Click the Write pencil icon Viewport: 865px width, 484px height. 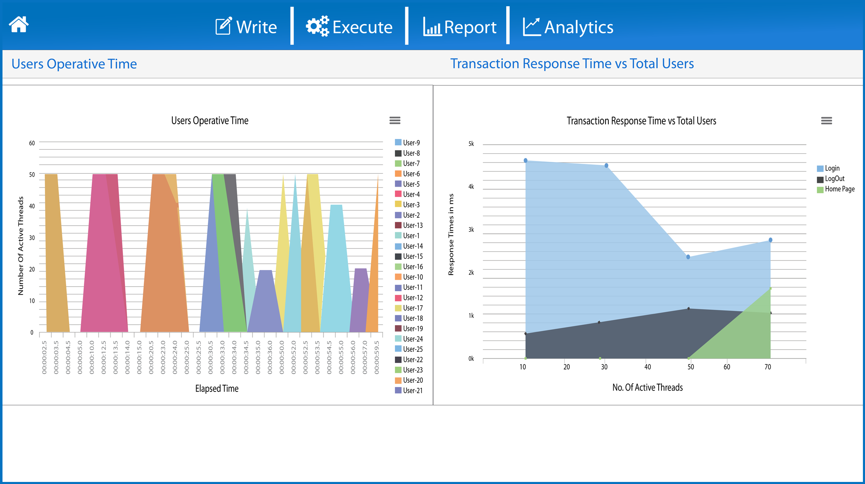tap(223, 27)
